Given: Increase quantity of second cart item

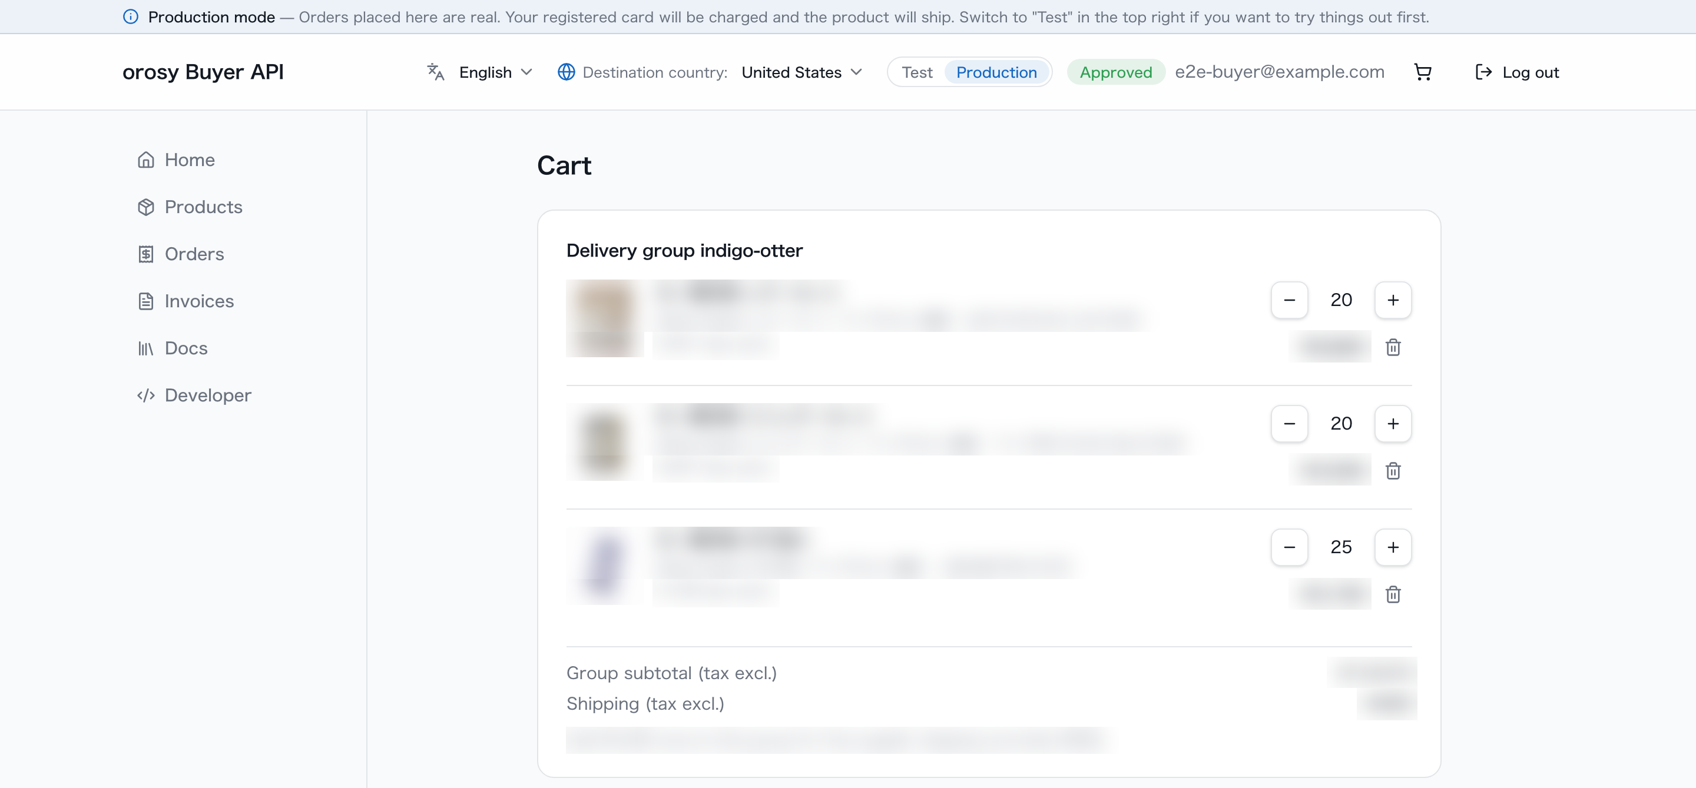Looking at the screenshot, I should (x=1393, y=424).
